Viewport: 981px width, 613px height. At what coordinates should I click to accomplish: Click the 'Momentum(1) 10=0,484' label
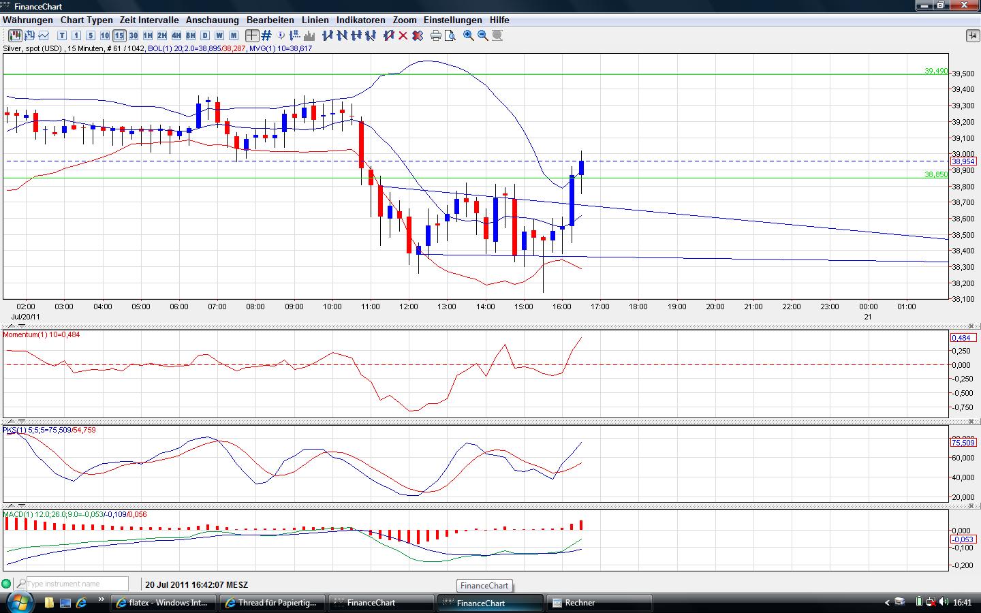click(x=42, y=334)
